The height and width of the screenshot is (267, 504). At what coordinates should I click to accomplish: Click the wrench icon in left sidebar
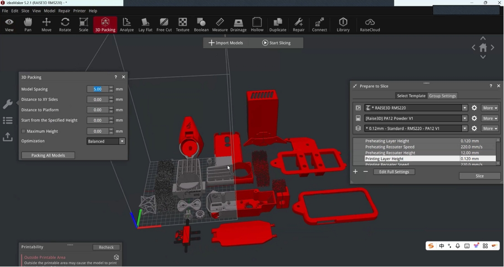(8, 104)
